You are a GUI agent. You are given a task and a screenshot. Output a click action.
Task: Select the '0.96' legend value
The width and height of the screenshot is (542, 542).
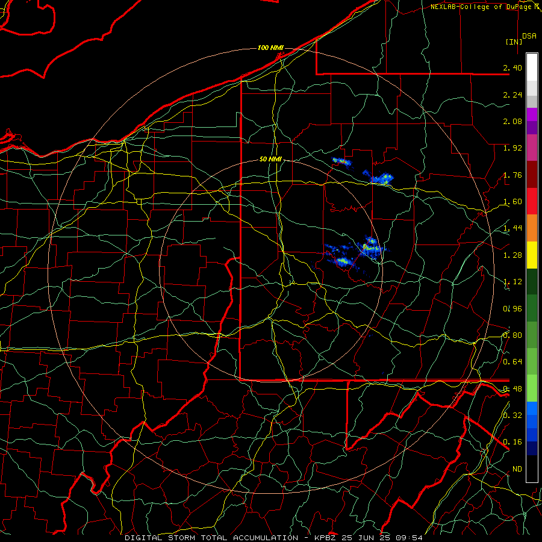click(512, 309)
